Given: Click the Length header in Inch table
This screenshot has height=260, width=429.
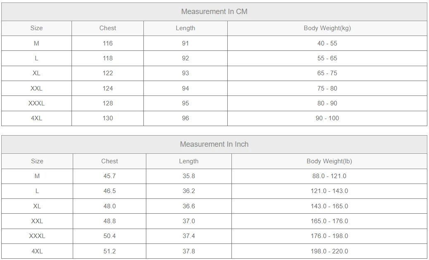Looking at the screenshot, I should 189,161.
